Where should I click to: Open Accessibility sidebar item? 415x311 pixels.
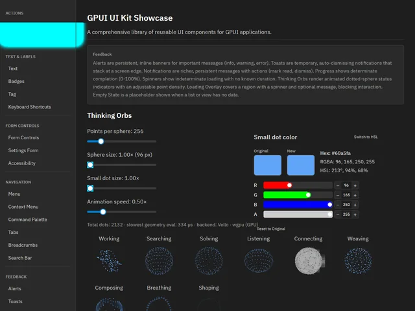(21, 163)
